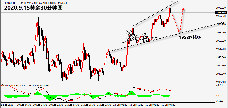Click the 1959.480 price axis label
The width and height of the screenshot is (228, 108).
[x=221, y=33]
